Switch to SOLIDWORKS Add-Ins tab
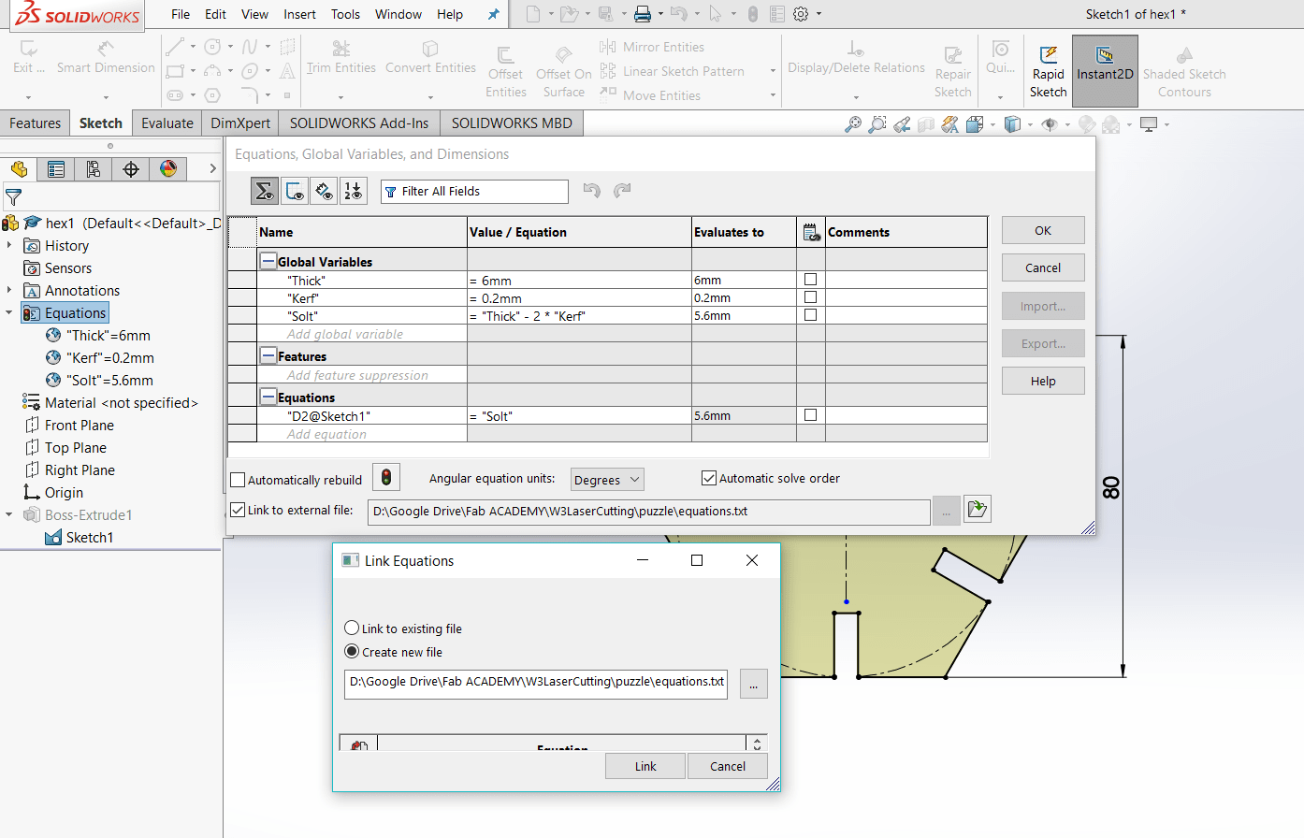1304x838 pixels. point(359,123)
